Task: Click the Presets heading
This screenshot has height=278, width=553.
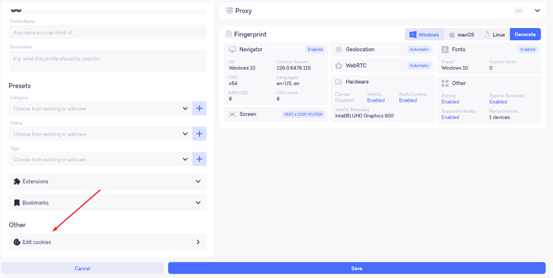Action: tap(20, 86)
